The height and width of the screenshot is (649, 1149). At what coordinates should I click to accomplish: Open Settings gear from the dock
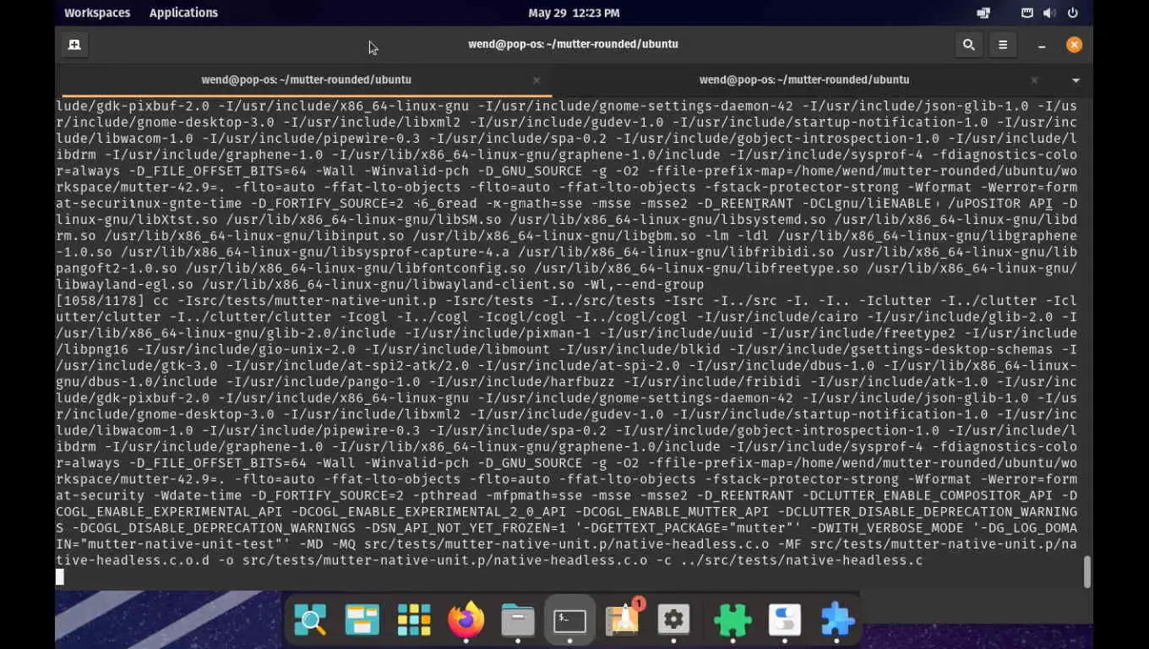[673, 621]
